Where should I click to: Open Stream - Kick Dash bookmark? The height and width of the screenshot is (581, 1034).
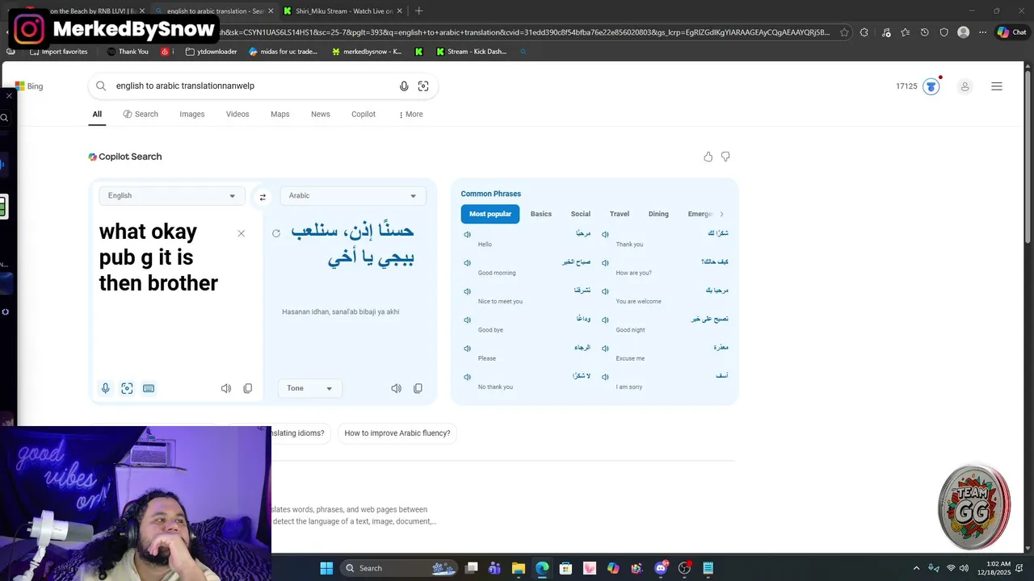[471, 52]
